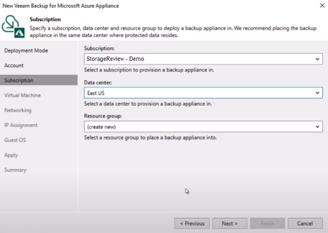Cancel the appliance wizard
The height and width of the screenshot is (233, 328).
coord(305,224)
